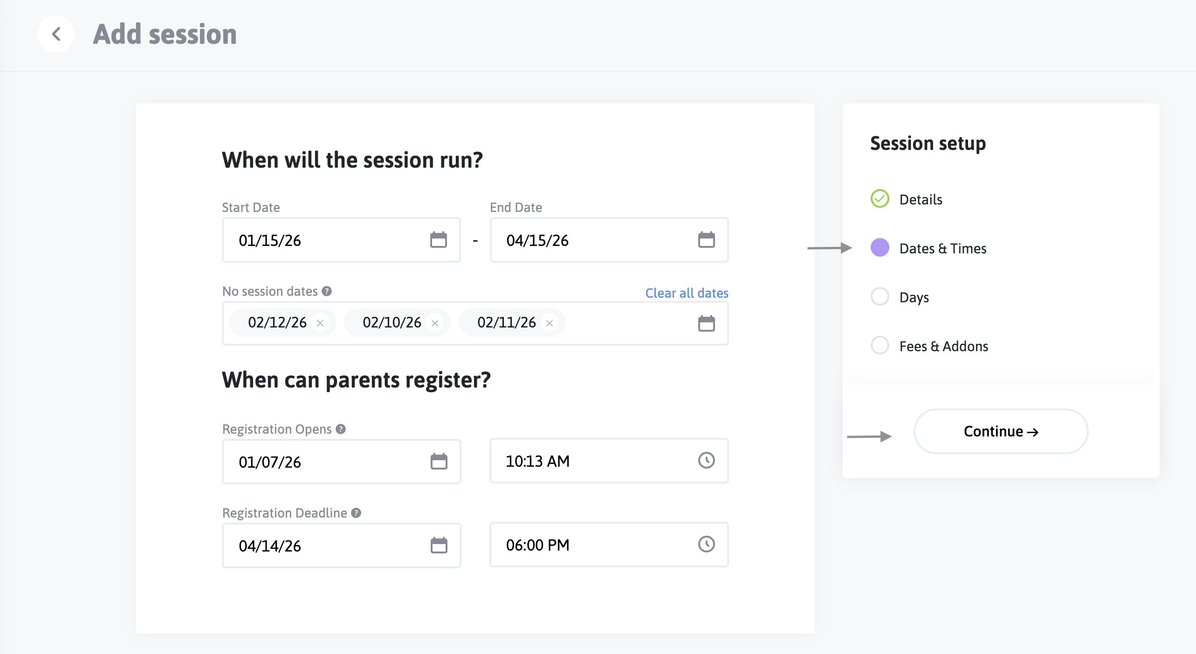Open the End Date calendar picker icon
This screenshot has width=1196, height=654.
(706, 240)
